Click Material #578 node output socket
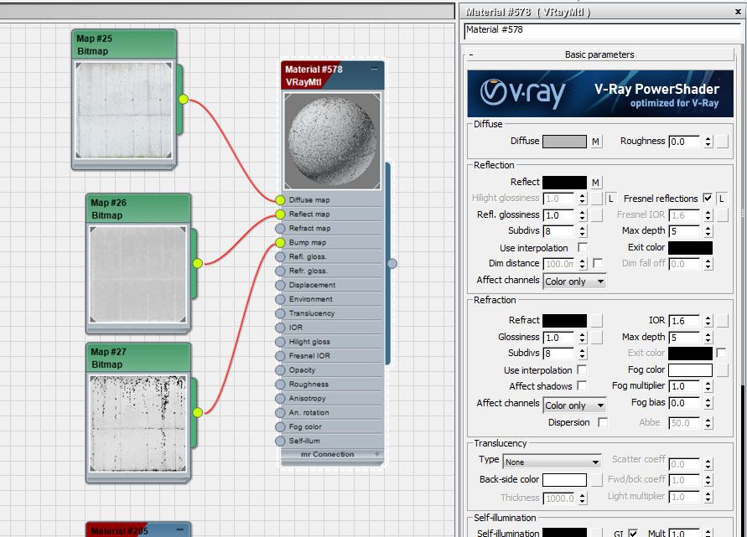747x537 pixels. (392, 263)
